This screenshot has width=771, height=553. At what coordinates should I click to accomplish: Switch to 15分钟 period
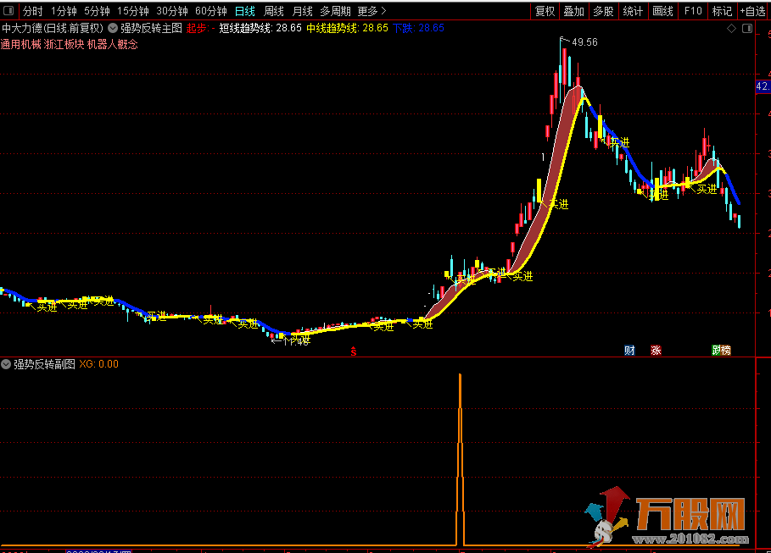133,11
